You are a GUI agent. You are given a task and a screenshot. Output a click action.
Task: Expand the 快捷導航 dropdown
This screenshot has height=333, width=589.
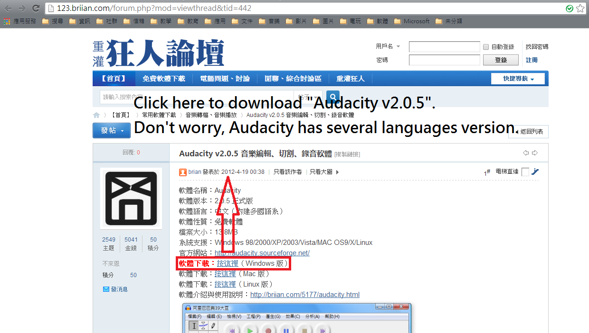[x=518, y=79]
